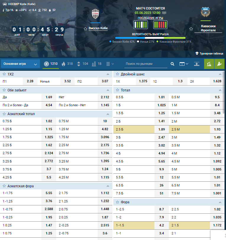Image resolution: width=226 pixels, height=240 pixels.
Task: Collapse the 1X2 market section
Action: click(108, 74)
